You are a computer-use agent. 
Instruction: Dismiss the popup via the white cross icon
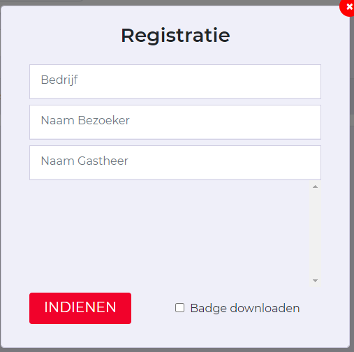click(x=349, y=6)
